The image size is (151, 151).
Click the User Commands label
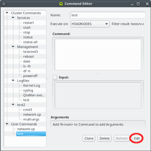click(x=24, y=124)
